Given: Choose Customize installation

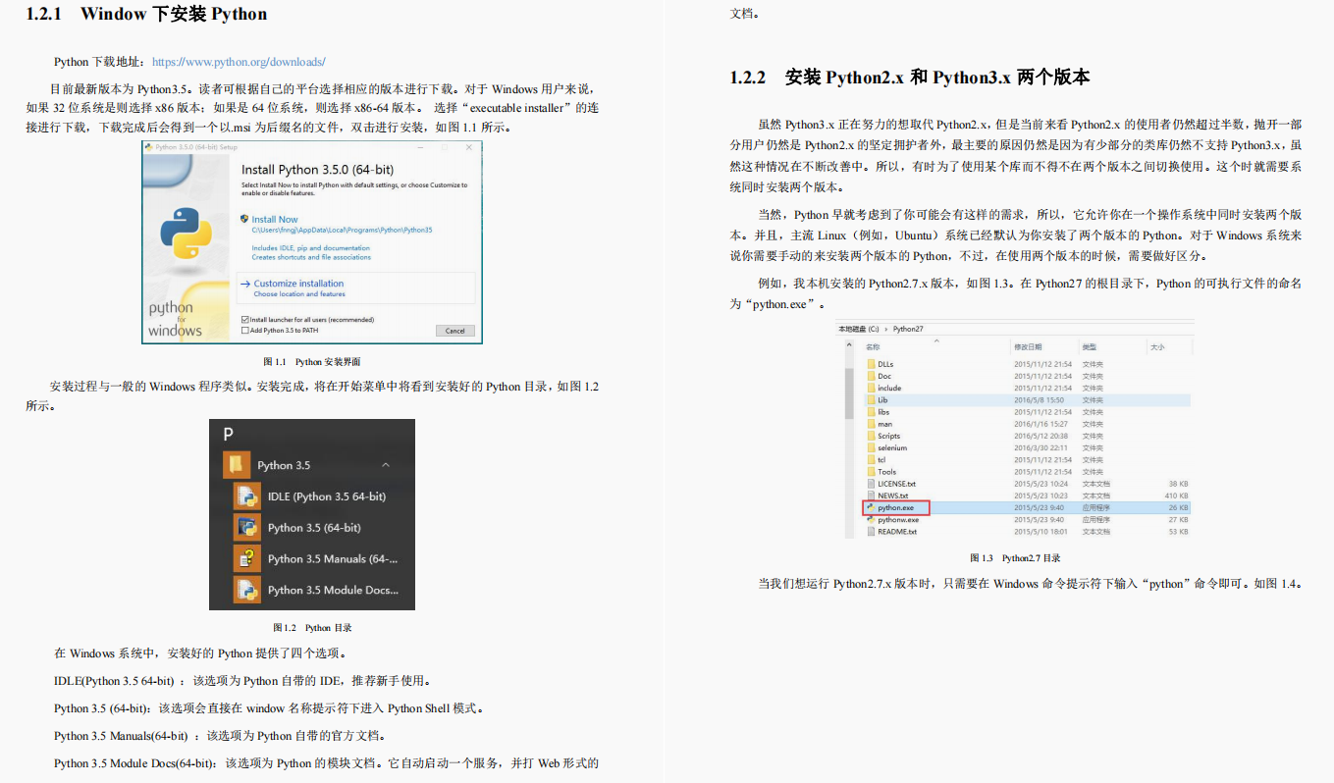Looking at the screenshot, I should [299, 284].
